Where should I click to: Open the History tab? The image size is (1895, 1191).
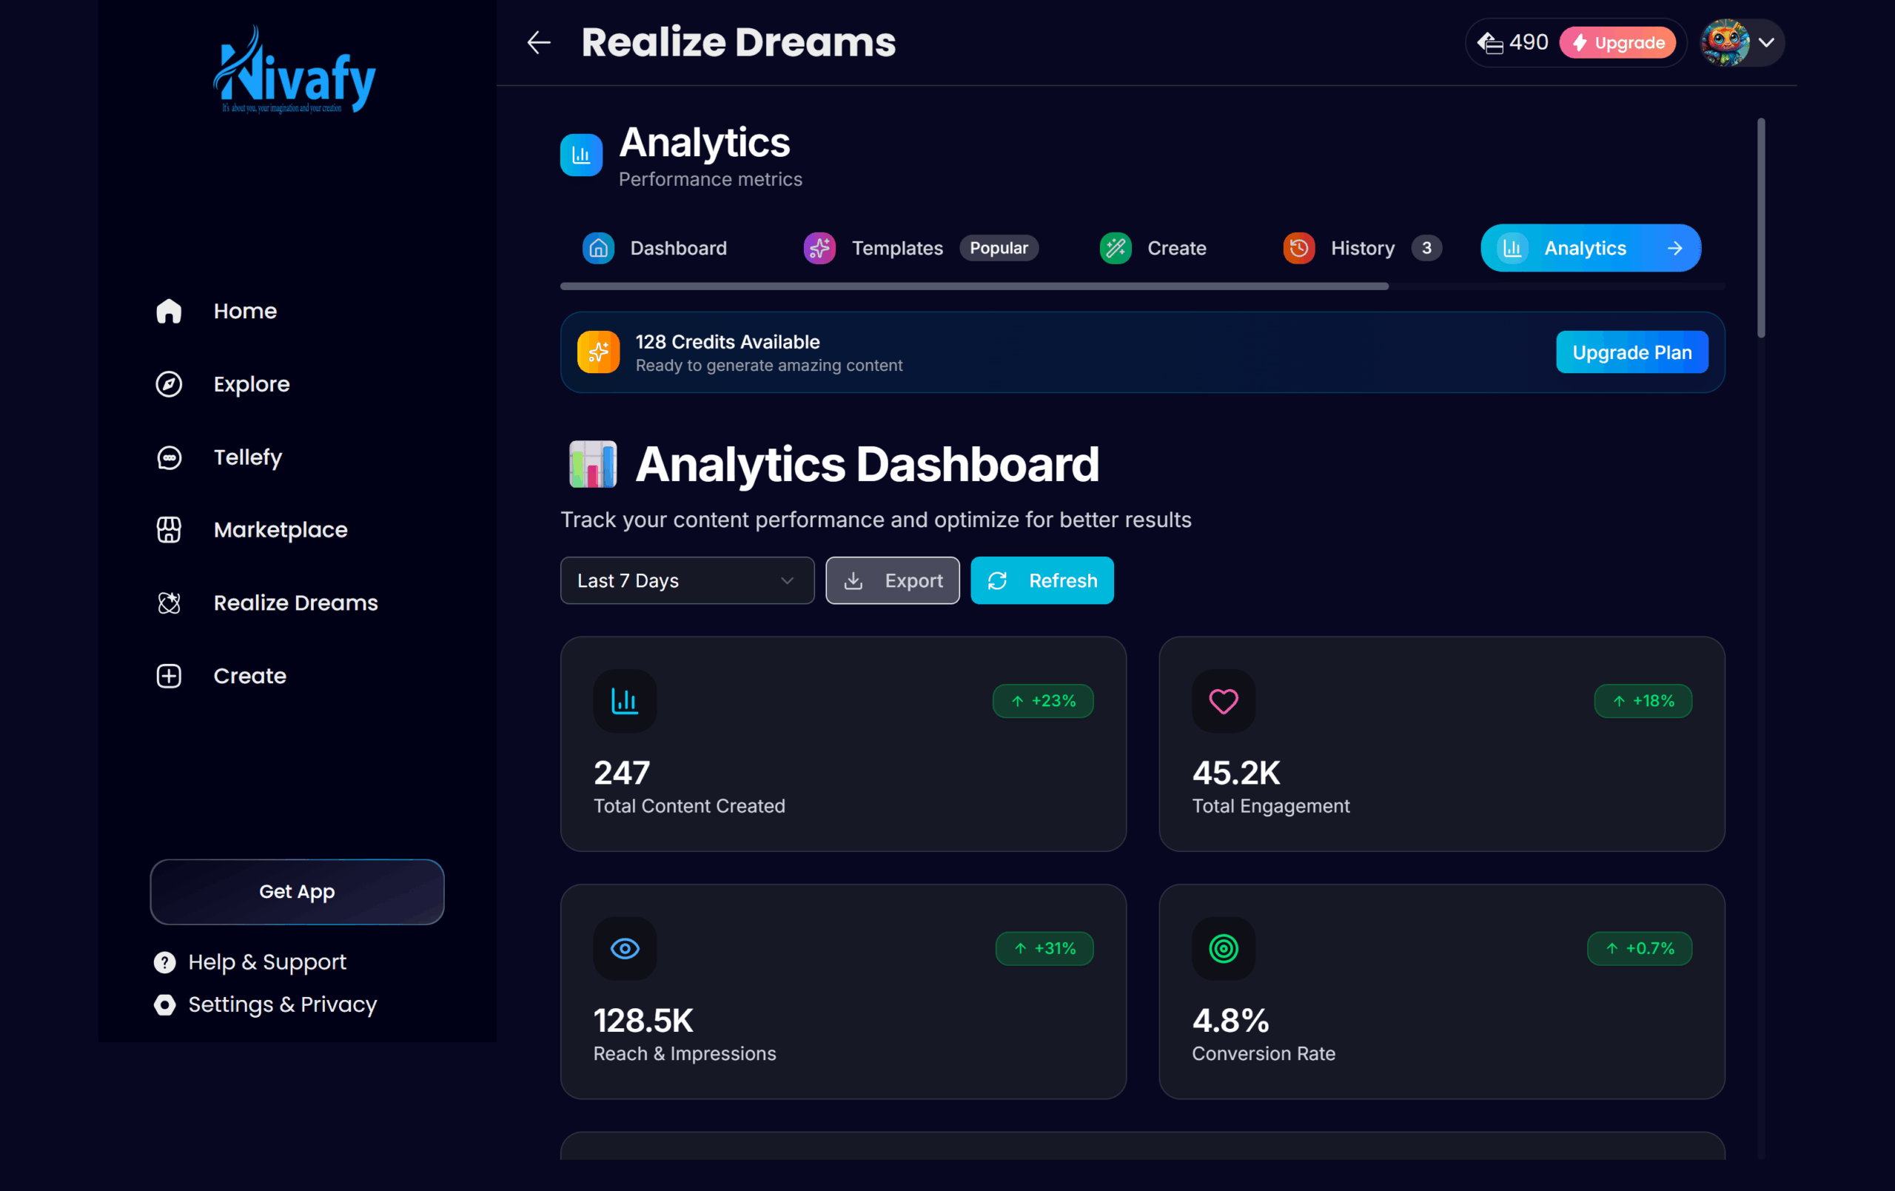click(1361, 249)
